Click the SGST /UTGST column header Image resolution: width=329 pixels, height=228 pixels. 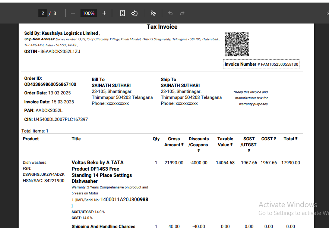[249, 144]
